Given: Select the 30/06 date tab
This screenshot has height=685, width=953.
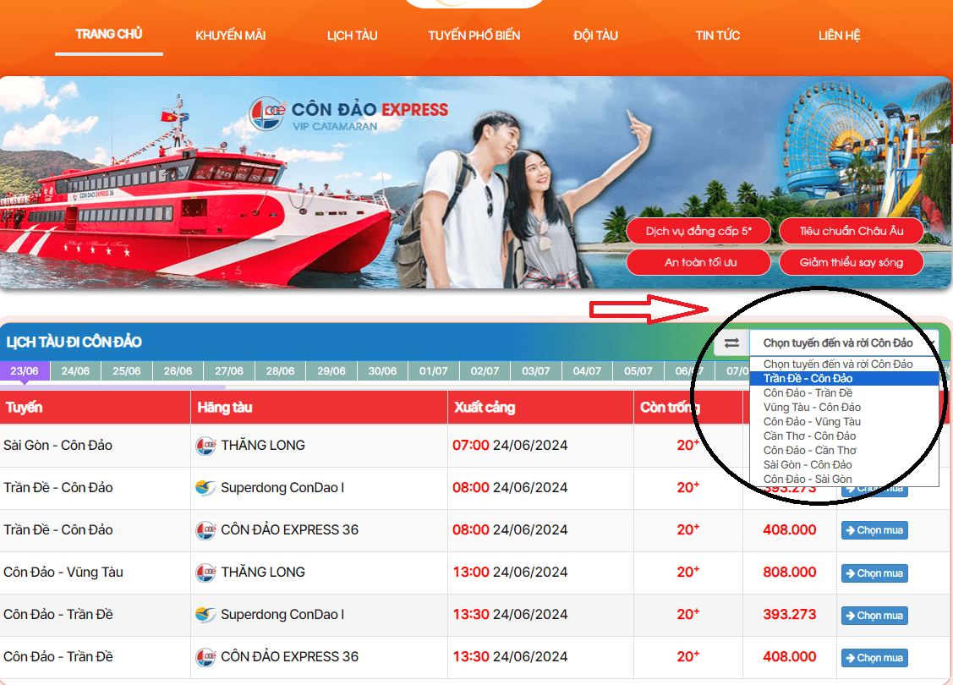Looking at the screenshot, I should click(382, 370).
